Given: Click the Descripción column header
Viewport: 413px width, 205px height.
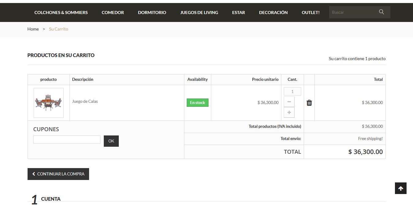Looking at the screenshot, I should (x=83, y=79).
